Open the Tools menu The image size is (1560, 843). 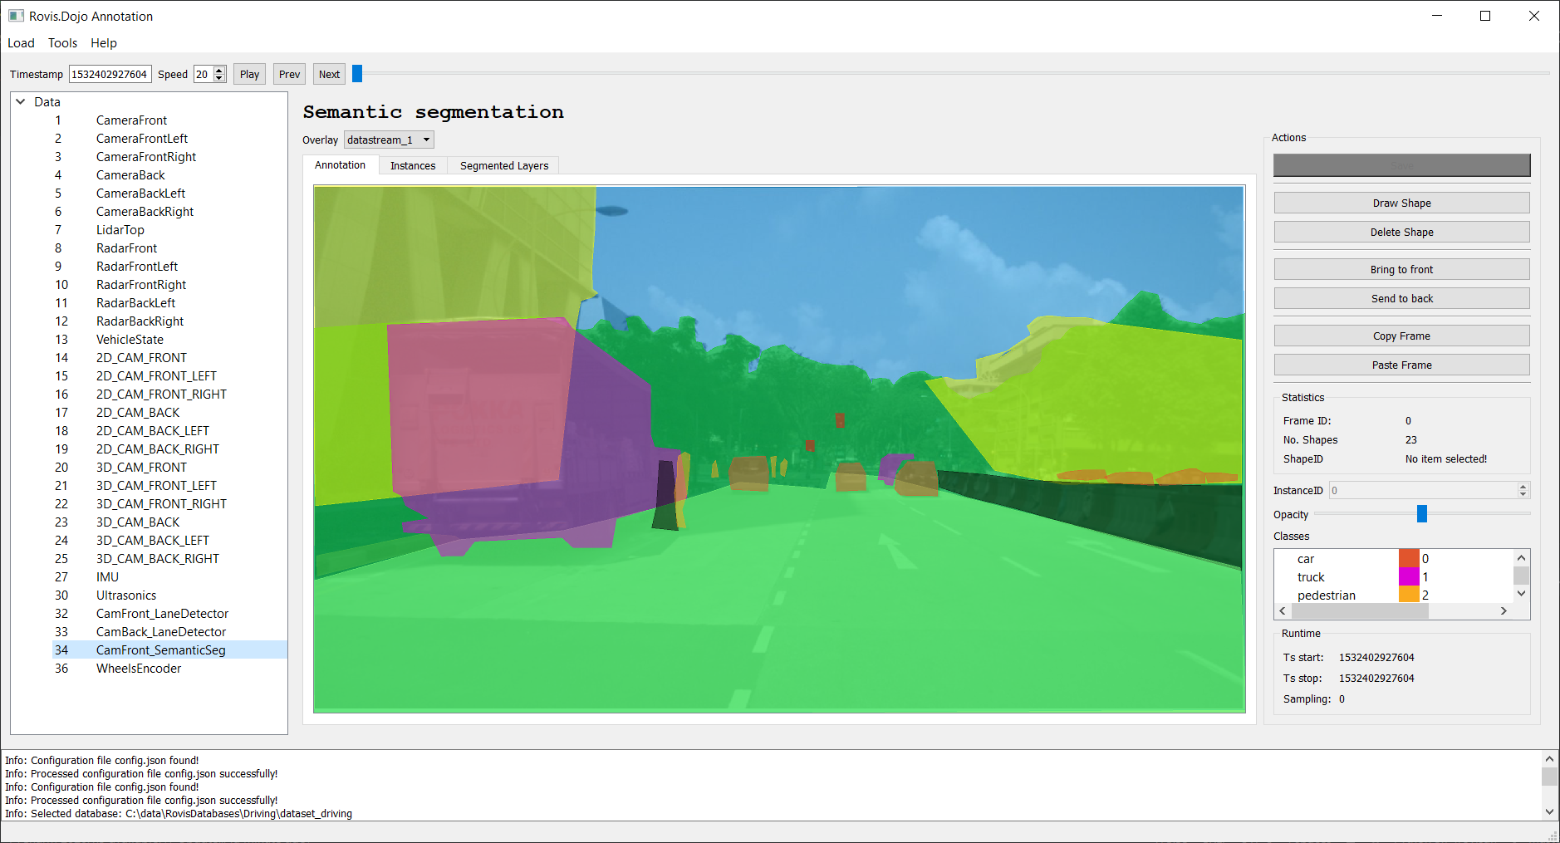tap(62, 42)
